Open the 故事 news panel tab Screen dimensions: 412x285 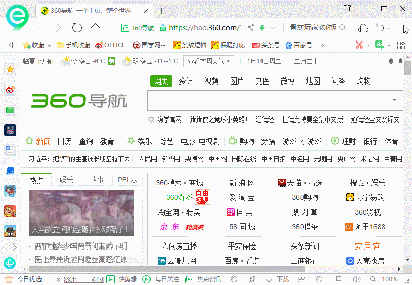pos(97,180)
